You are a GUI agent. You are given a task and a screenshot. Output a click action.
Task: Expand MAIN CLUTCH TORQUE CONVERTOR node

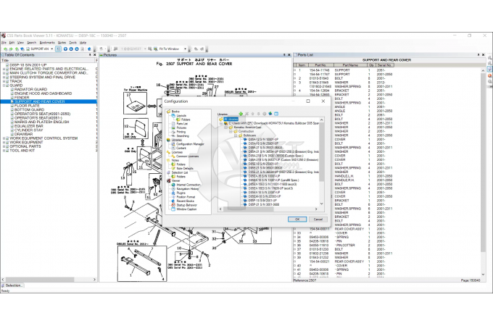4,73
